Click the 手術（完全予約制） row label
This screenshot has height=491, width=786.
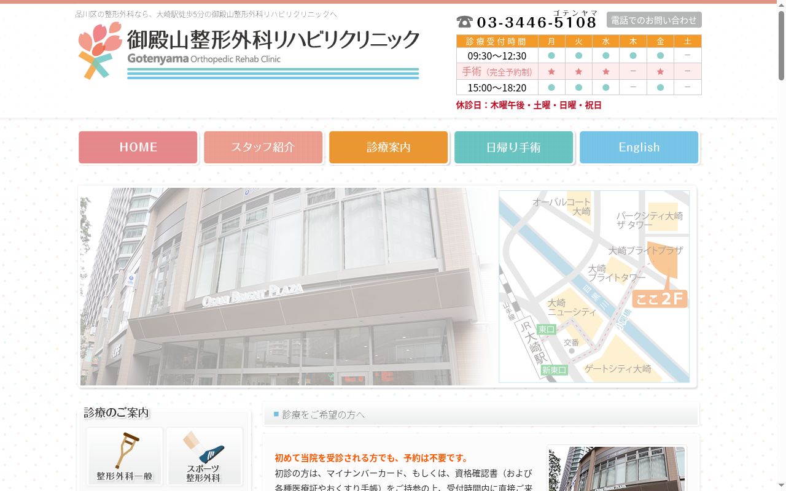coord(497,72)
